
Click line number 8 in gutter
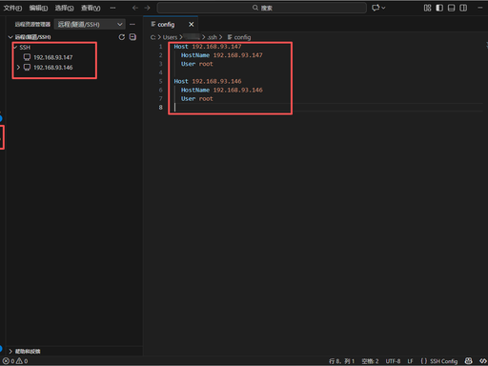[160, 108]
